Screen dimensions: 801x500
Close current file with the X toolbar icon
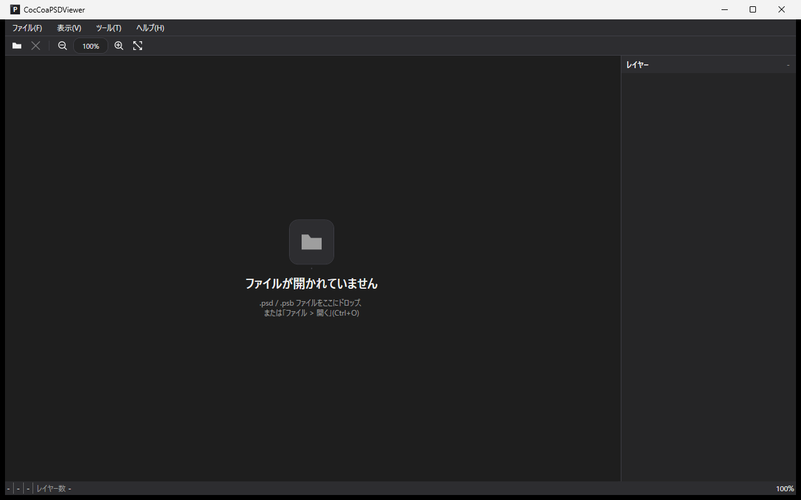(x=36, y=46)
